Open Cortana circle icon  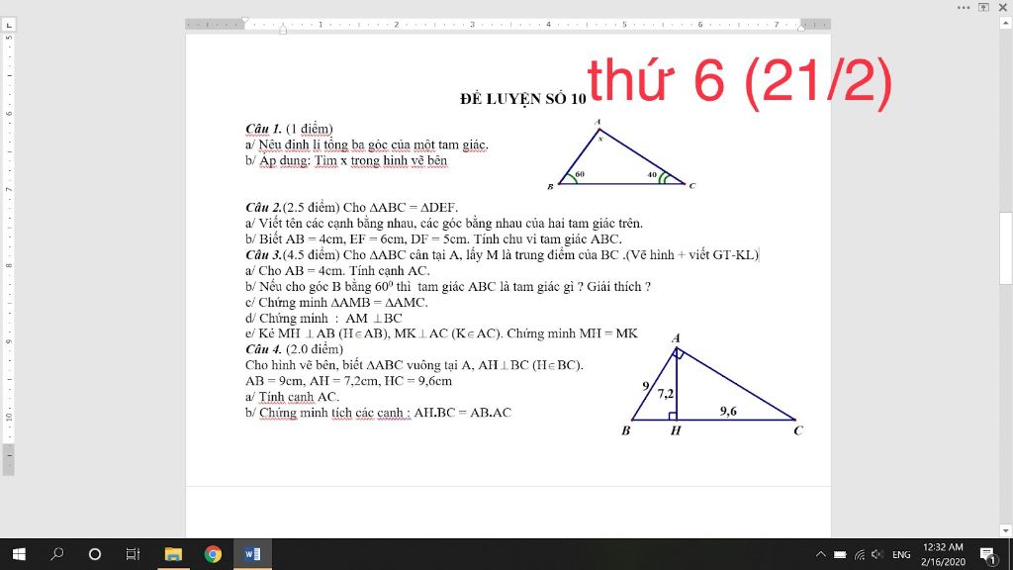coord(94,554)
